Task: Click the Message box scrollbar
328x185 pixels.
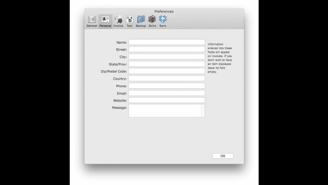Action: pyautogui.click(x=203, y=111)
